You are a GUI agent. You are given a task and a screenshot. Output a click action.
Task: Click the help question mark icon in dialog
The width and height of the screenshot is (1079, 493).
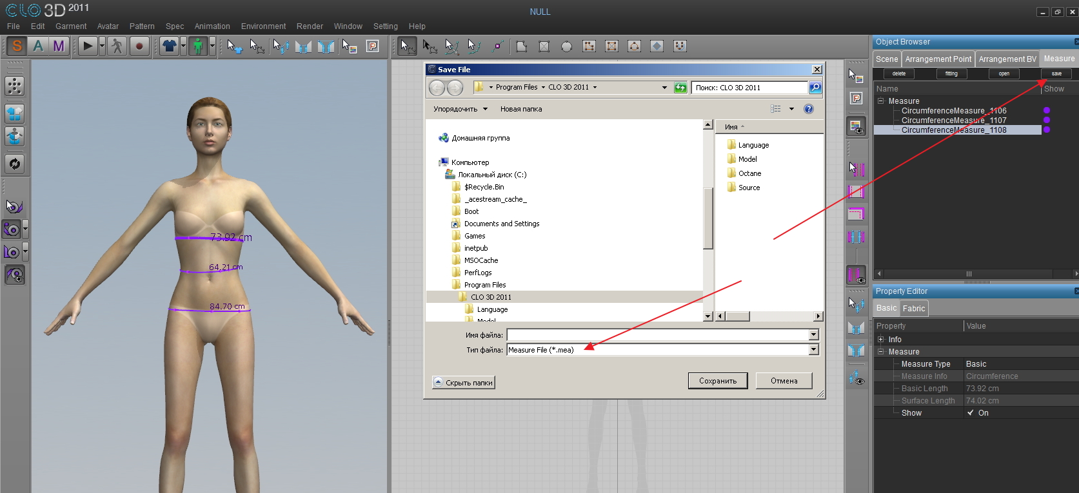click(x=809, y=109)
